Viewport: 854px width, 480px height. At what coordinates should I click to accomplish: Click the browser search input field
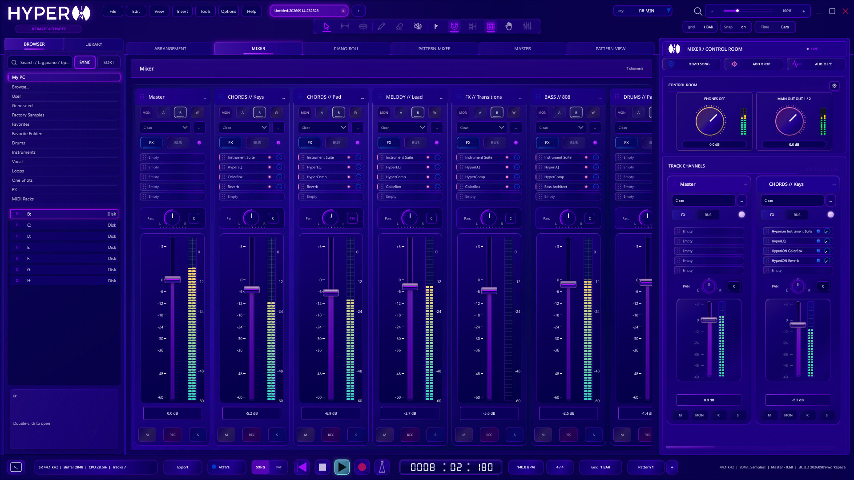[x=40, y=62]
